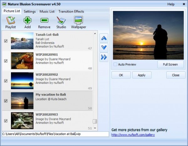
Task: Toggle checkbox for WIP20020901
Action: point(6,61)
